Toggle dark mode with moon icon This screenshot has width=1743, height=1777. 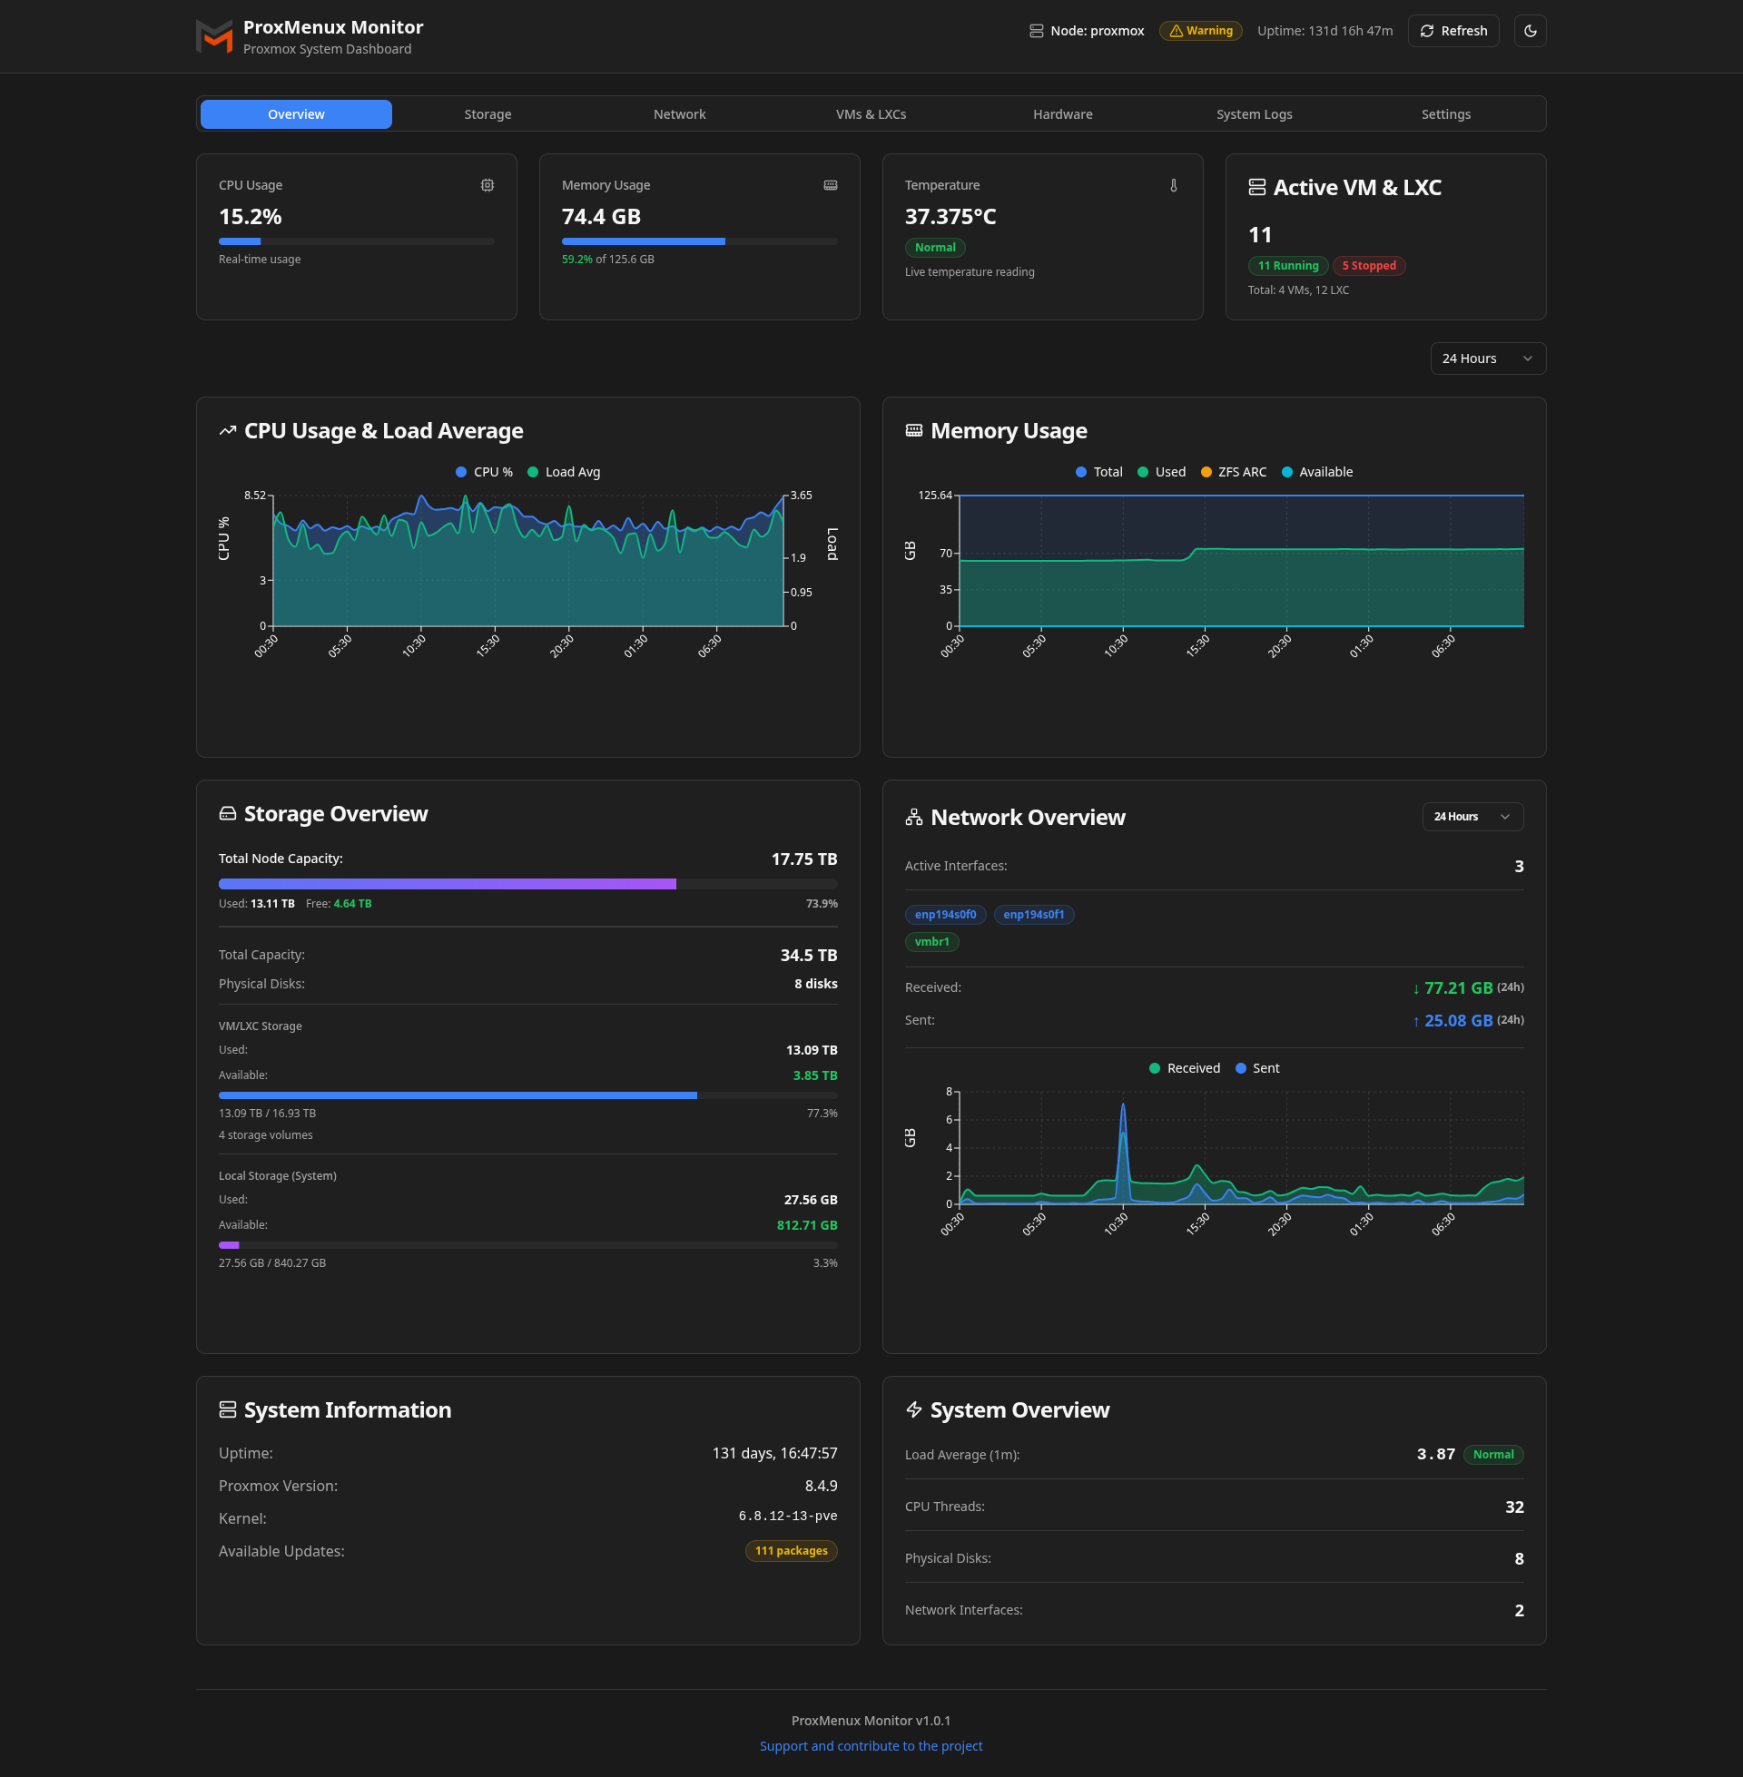[x=1530, y=31]
